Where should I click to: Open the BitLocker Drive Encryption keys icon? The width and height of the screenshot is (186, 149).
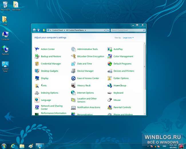[x=74, y=56]
